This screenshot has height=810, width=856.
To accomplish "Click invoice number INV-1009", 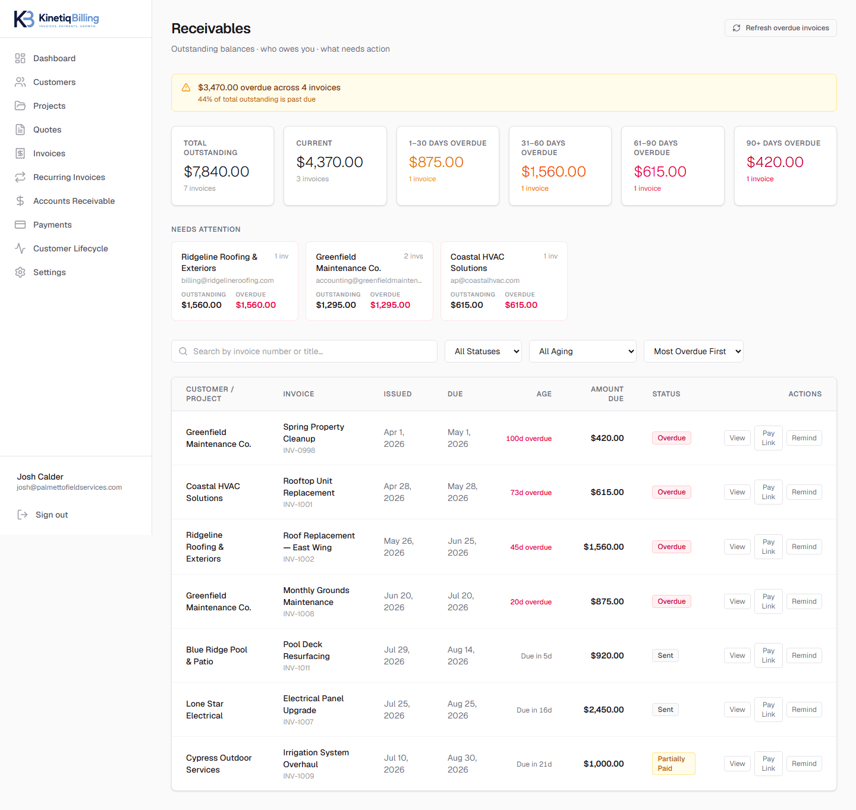I will pos(298,776).
